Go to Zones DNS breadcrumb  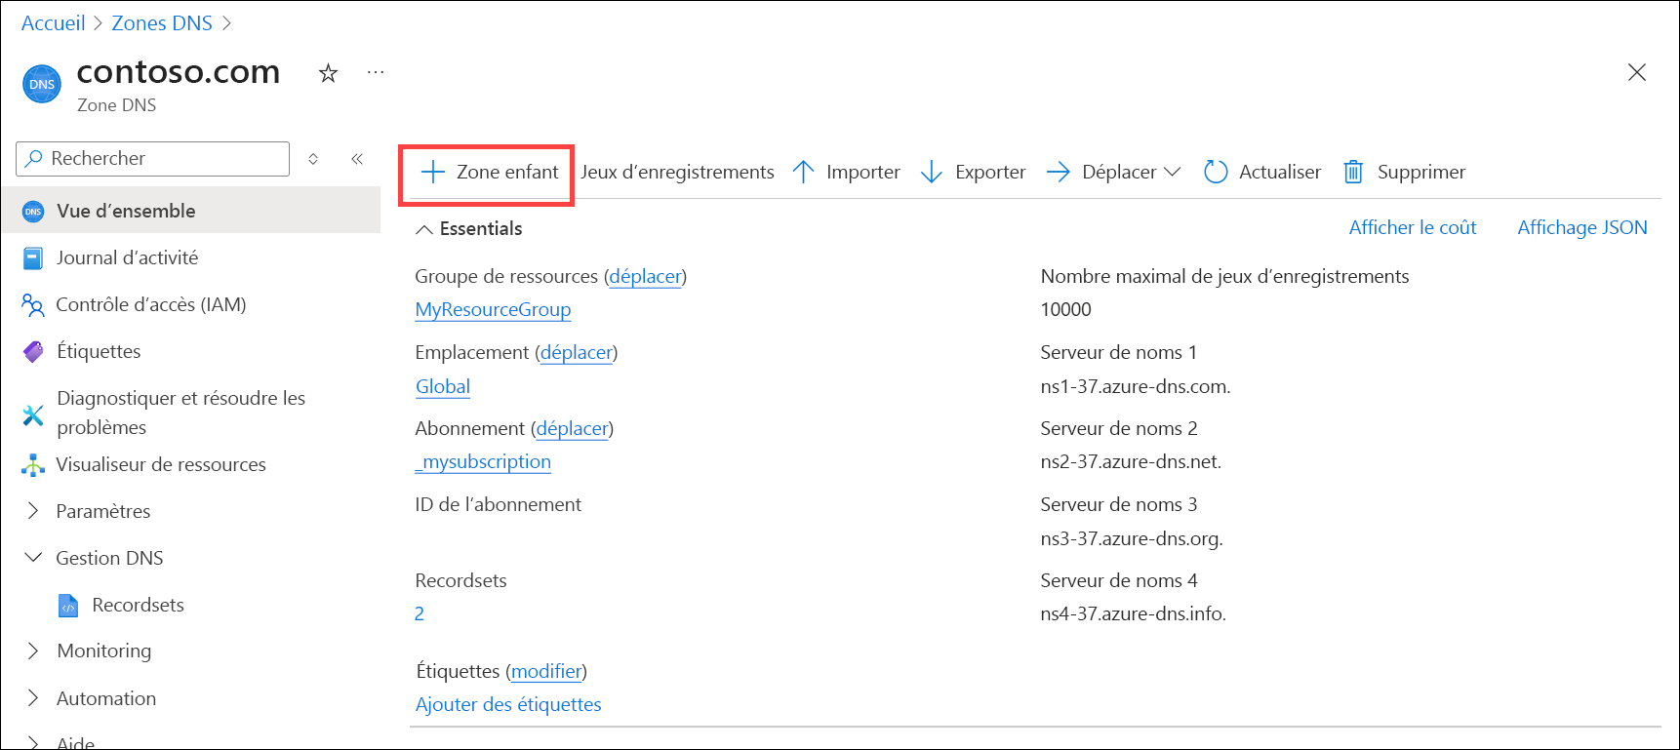(x=162, y=23)
